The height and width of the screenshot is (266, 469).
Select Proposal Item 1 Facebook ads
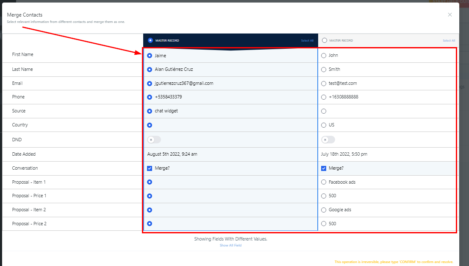[324, 182]
